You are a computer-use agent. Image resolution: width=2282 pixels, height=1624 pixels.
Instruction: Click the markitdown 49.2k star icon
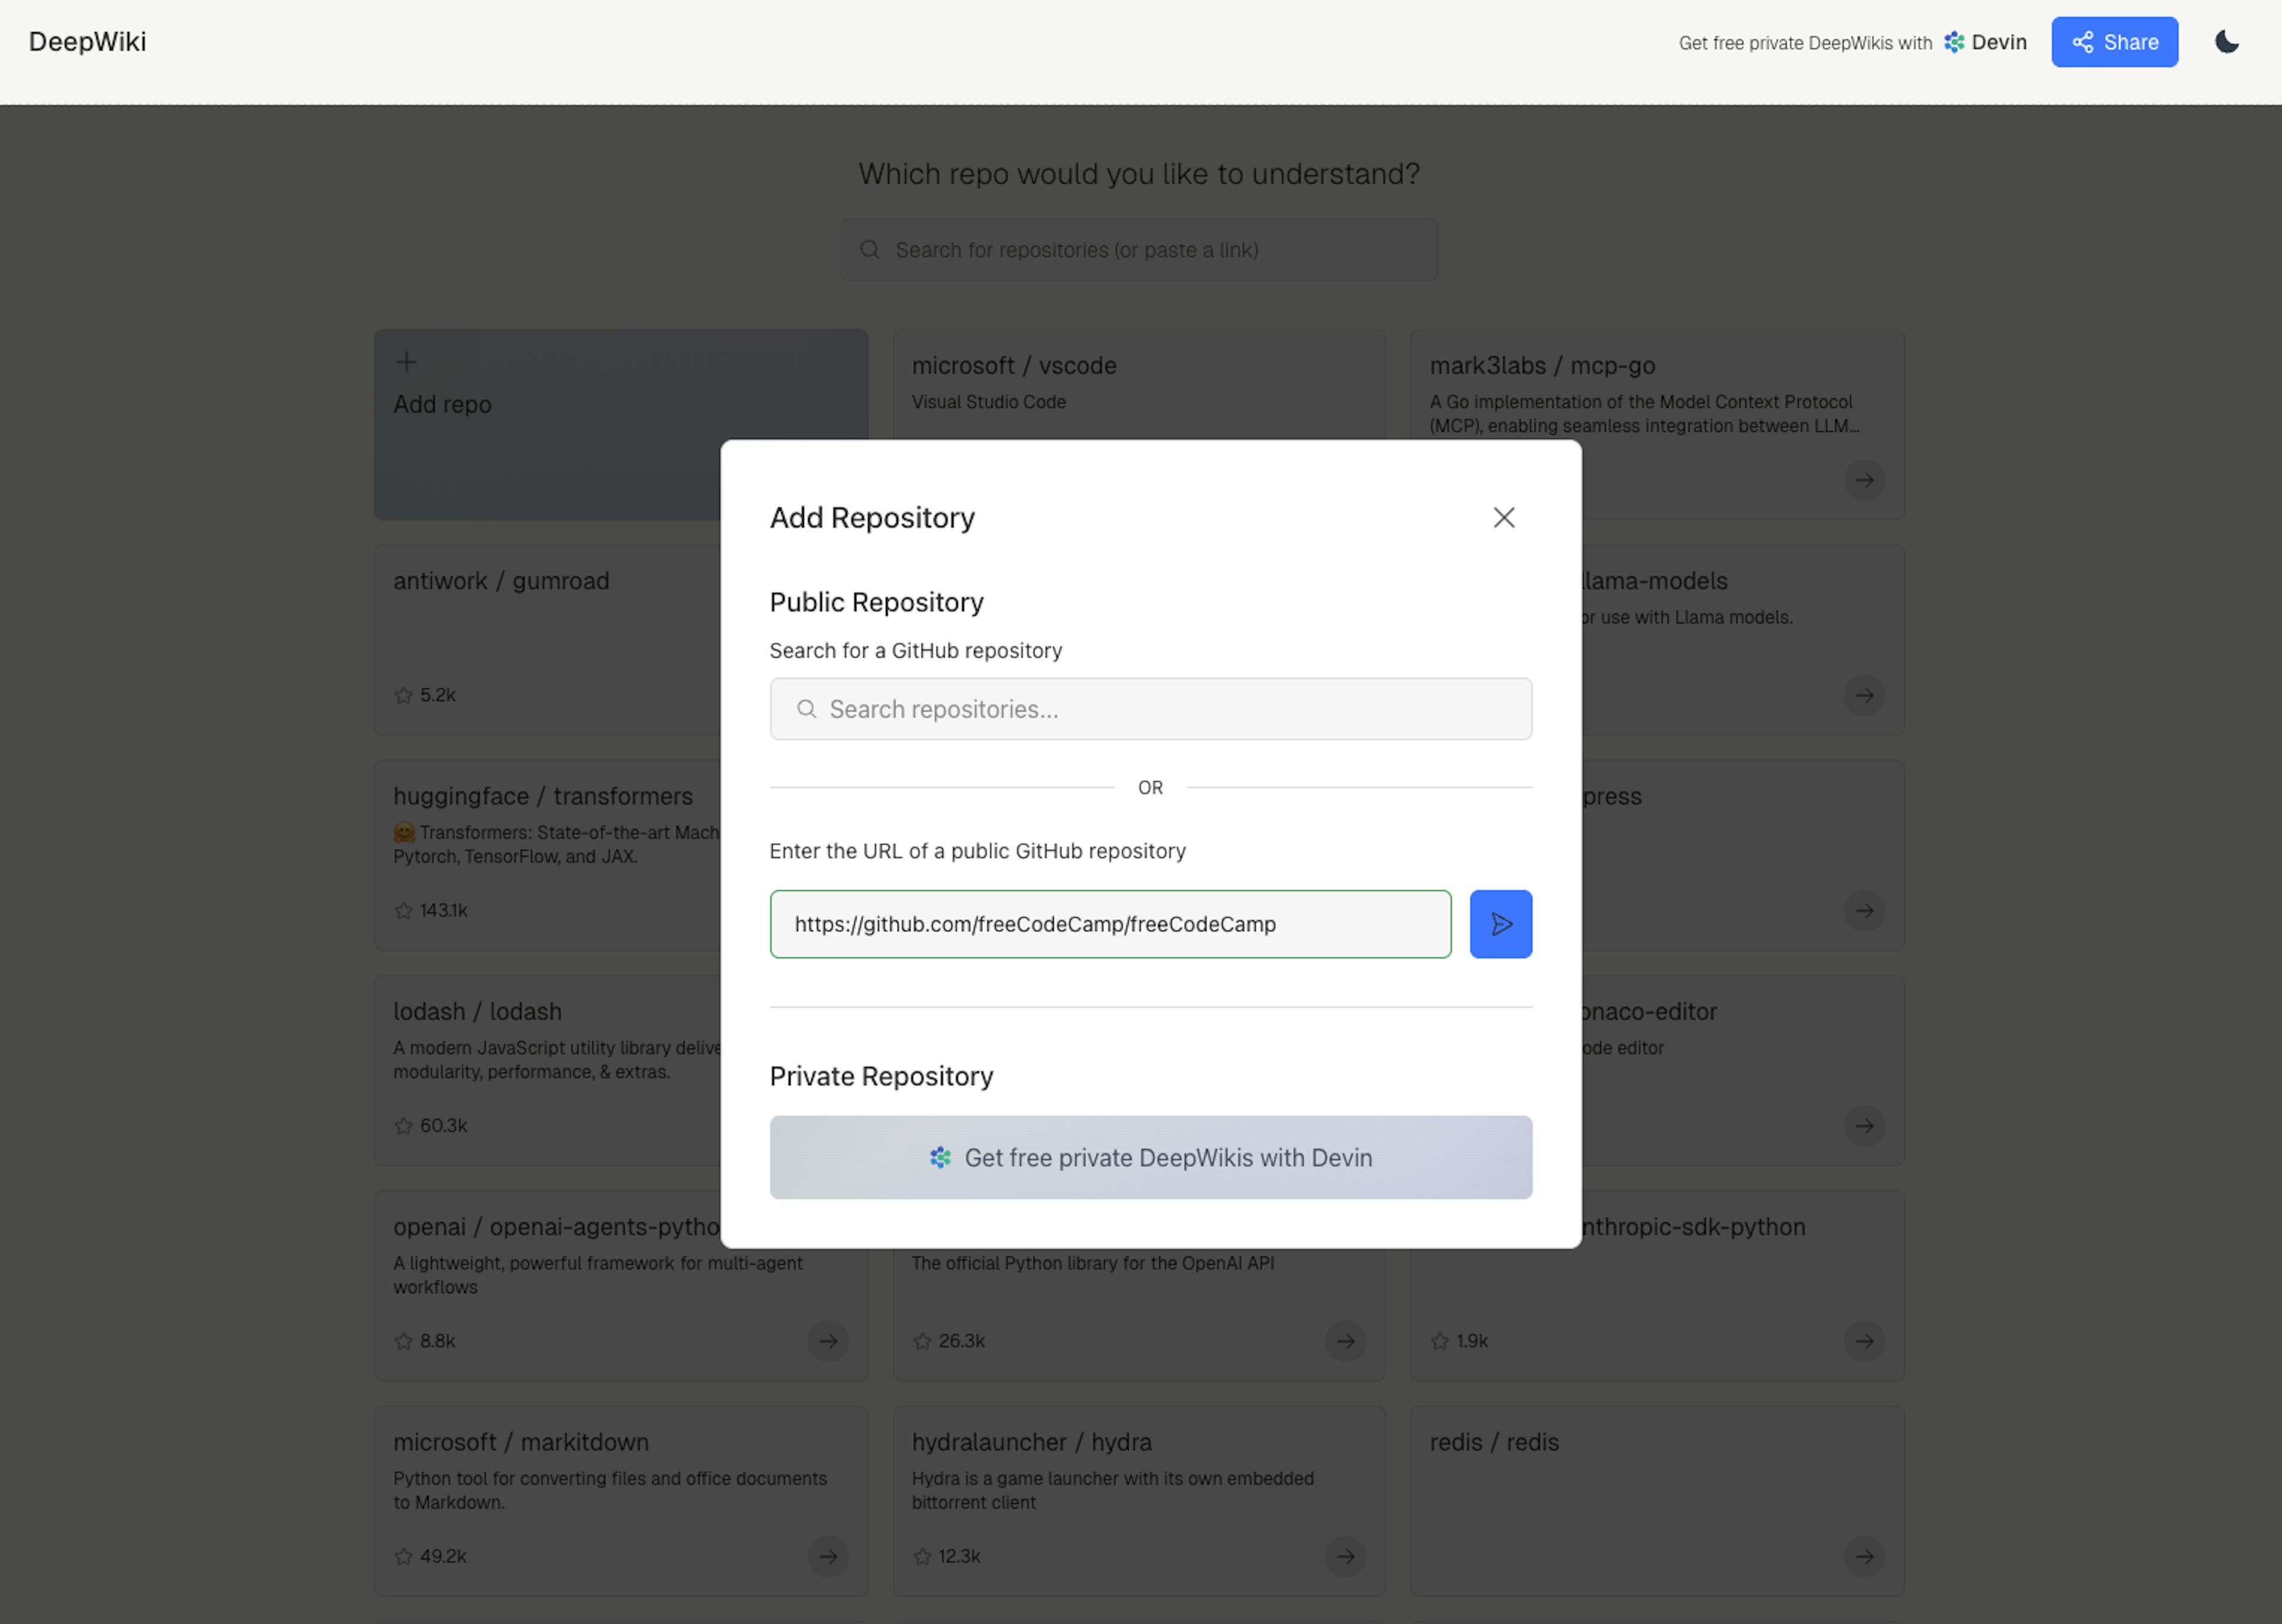(404, 1556)
